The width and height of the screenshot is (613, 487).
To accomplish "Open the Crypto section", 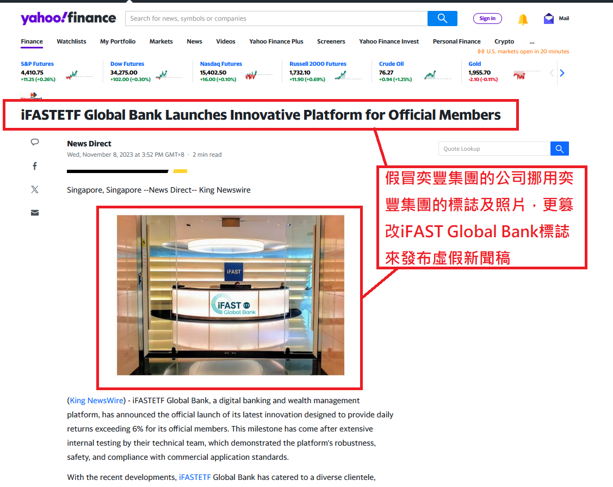I will click(x=504, y=41).
